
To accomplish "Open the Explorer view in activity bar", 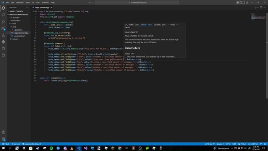I will [x=3, y=8].
